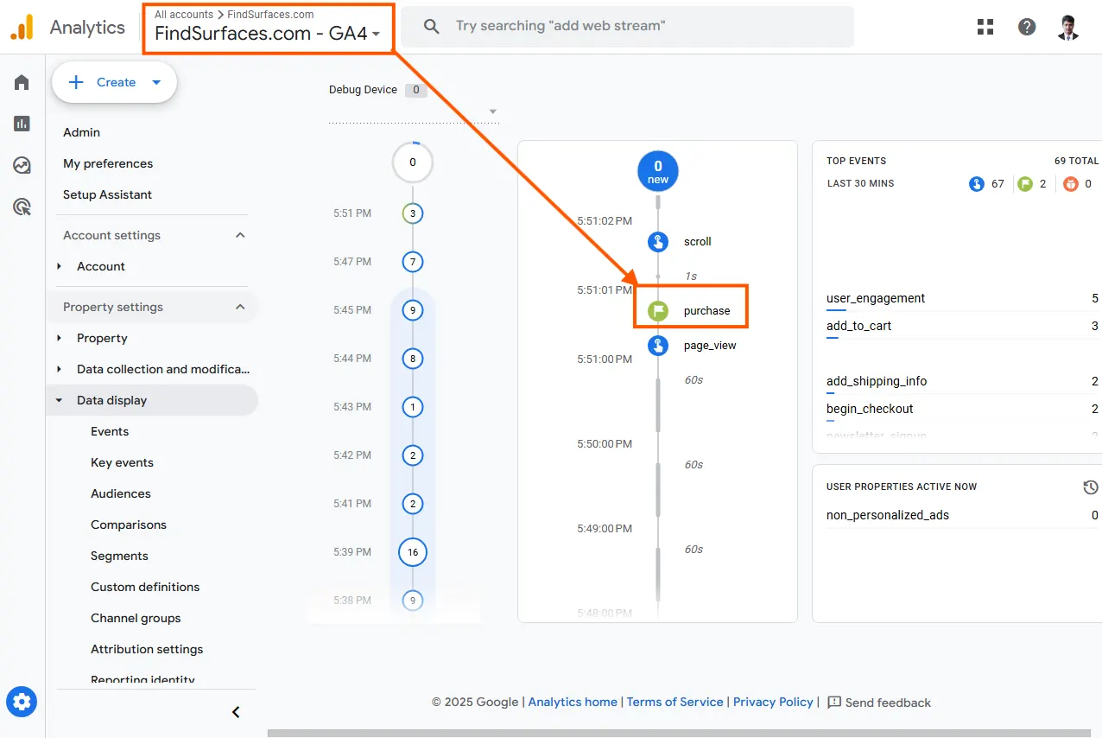This screenshot has height=738, width=1102.
Task: Open the Privacy Policy link
Action: tap(773, 702)
